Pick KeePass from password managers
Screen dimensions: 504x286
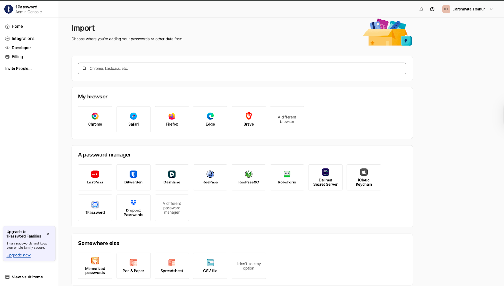[x=210, y=177]
